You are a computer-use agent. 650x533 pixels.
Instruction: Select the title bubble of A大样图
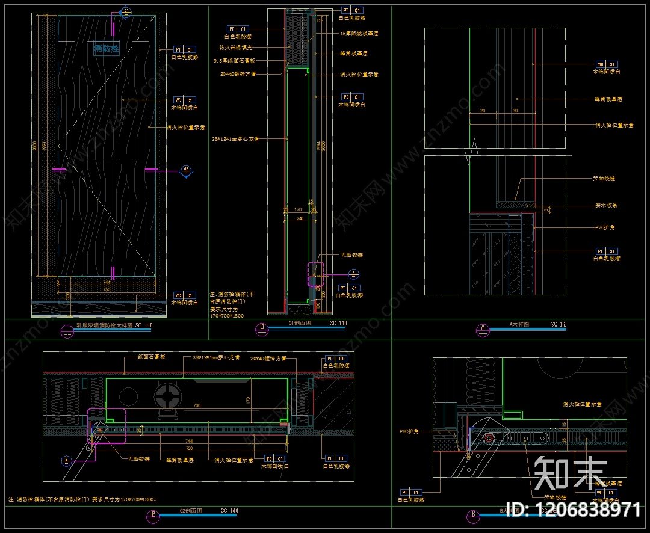pyautogui.click(x=483, y=330)
